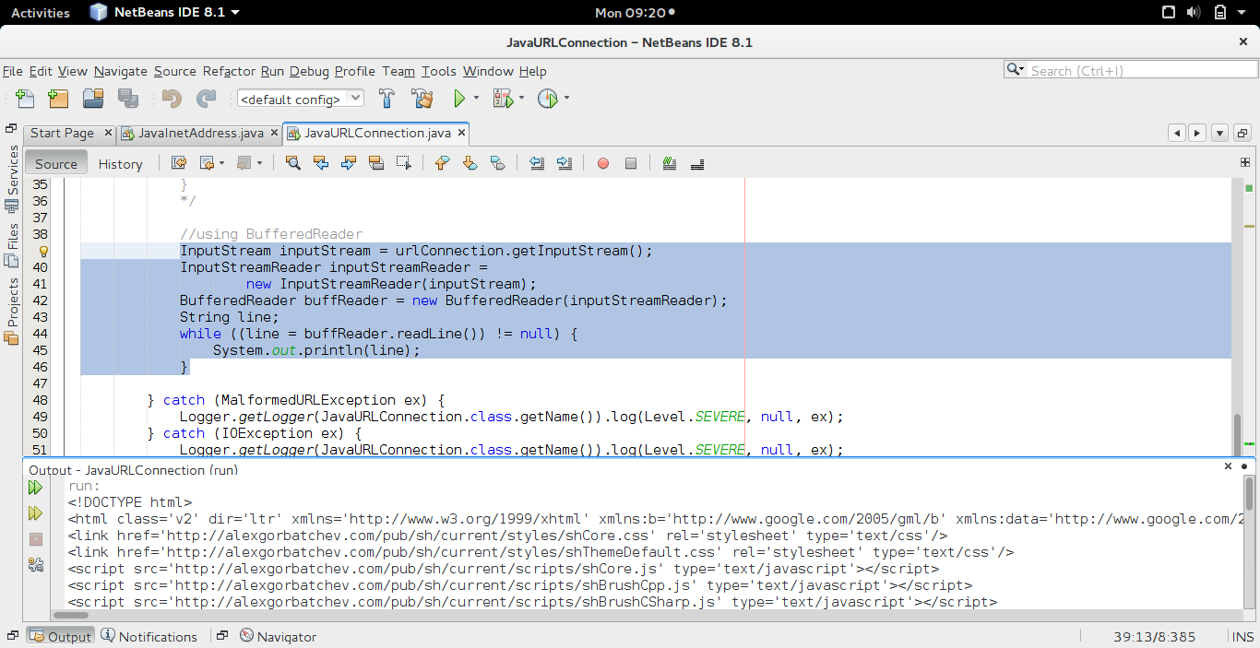Screen dimensions: 1260x648
Task: Open the Tools menu
Action: tap(439, 71)
